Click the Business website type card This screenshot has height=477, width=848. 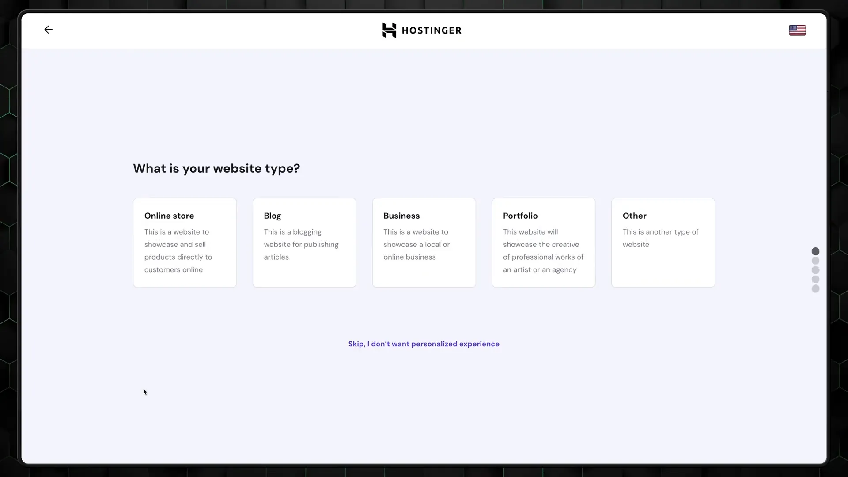click(424, 242)
